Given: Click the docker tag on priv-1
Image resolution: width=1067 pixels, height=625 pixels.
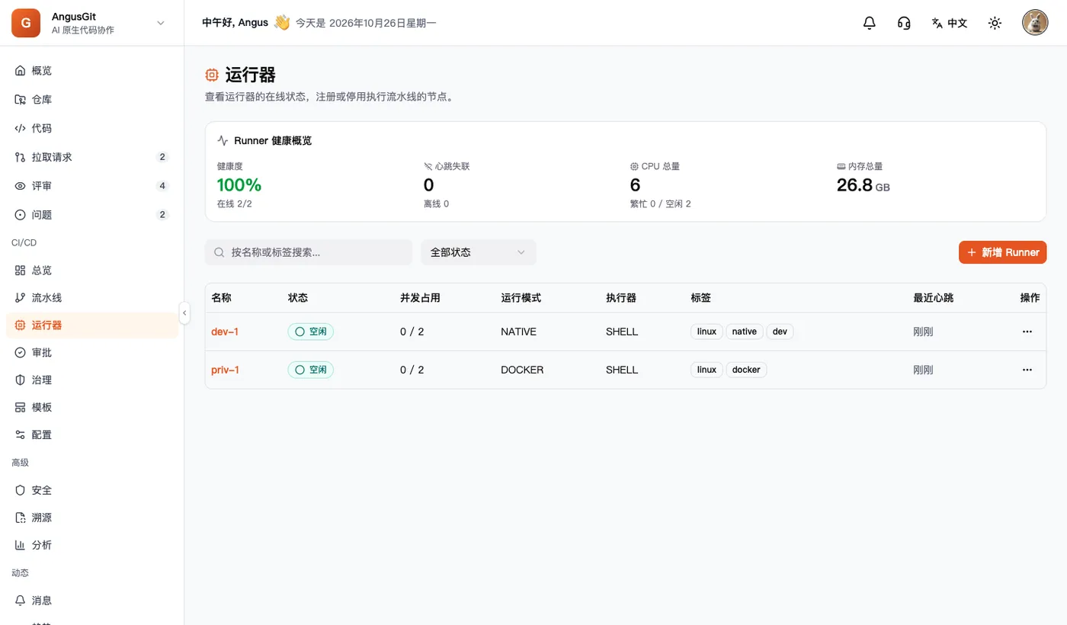Looking at the screenshot, I should 746,370.
